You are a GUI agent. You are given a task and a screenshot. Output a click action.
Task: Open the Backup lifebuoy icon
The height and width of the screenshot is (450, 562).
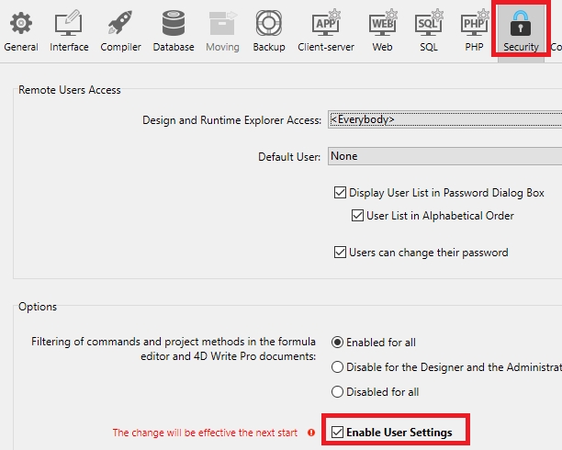268,23
